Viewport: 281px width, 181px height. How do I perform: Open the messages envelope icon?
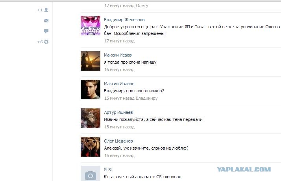point(46,20)
